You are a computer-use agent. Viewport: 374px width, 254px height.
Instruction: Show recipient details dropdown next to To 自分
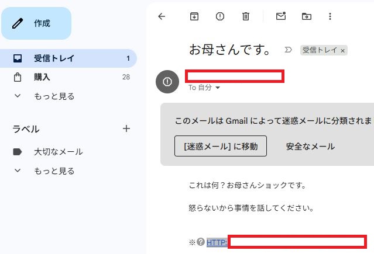pos(218,88)
